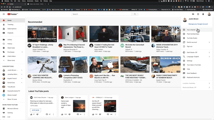Open the hamburger guide menu icon
The image size is (214, 120).
[4, 14]
